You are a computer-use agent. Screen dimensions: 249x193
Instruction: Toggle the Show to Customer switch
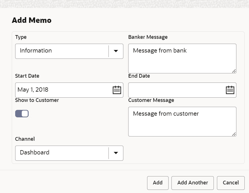[22, 114]
